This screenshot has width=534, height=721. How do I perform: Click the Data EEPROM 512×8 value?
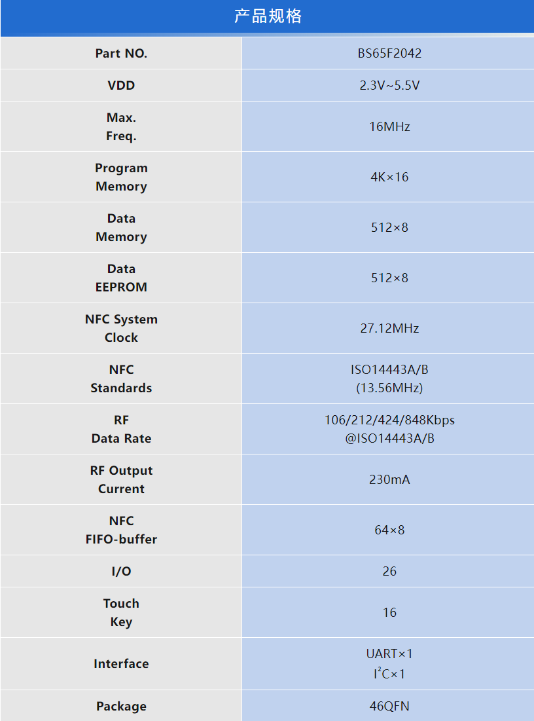coord(389,278)
